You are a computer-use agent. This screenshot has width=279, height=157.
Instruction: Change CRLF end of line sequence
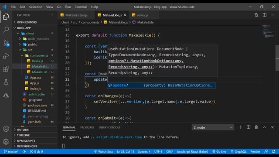click(x=170, y=151)
